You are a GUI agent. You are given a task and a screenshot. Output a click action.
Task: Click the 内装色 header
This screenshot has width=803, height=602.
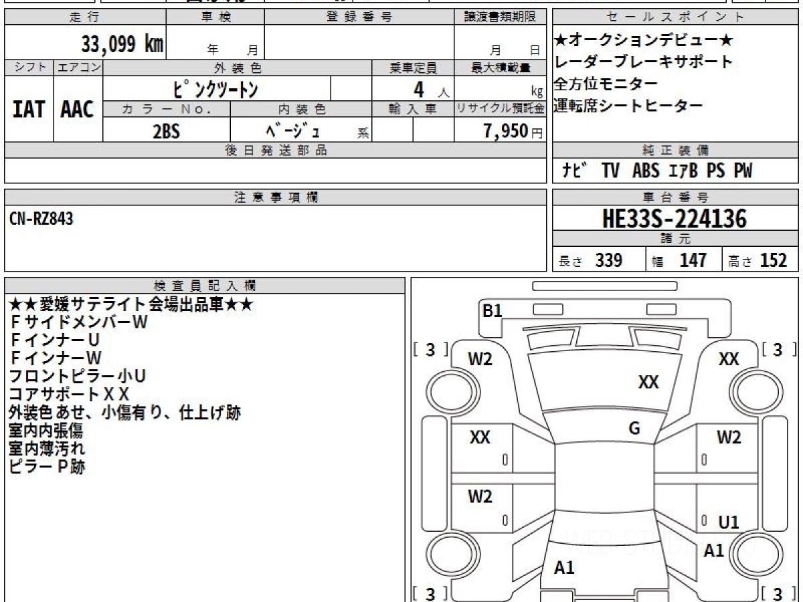click(301, 109)
